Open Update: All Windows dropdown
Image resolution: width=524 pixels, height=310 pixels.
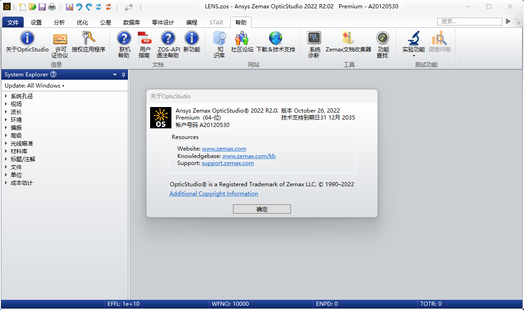[34, 86]
